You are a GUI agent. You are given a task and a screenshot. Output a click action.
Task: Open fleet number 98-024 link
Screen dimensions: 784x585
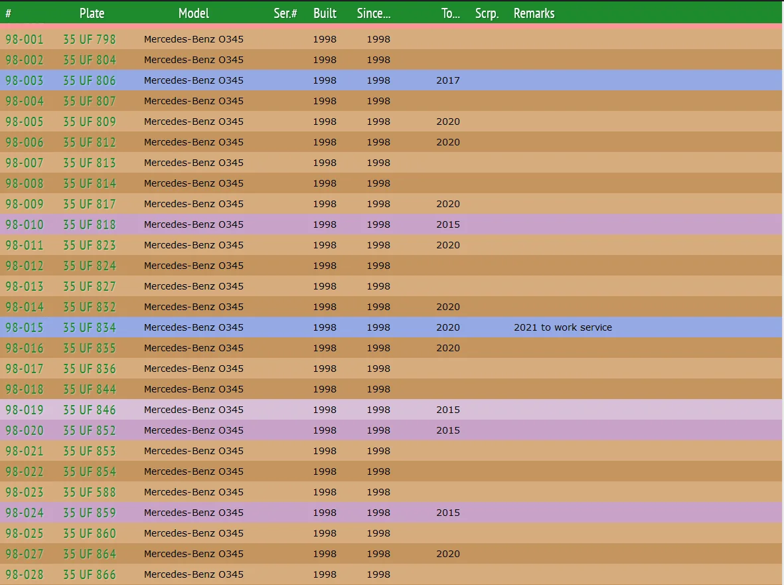tap(25, 513)
